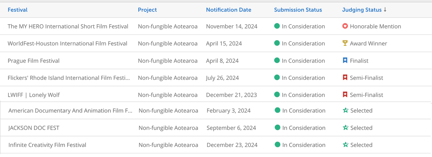Viewport: 432px width, 157px height.
Task: Click American Documentary Selected star icon
Action: [x=346, y=111]
